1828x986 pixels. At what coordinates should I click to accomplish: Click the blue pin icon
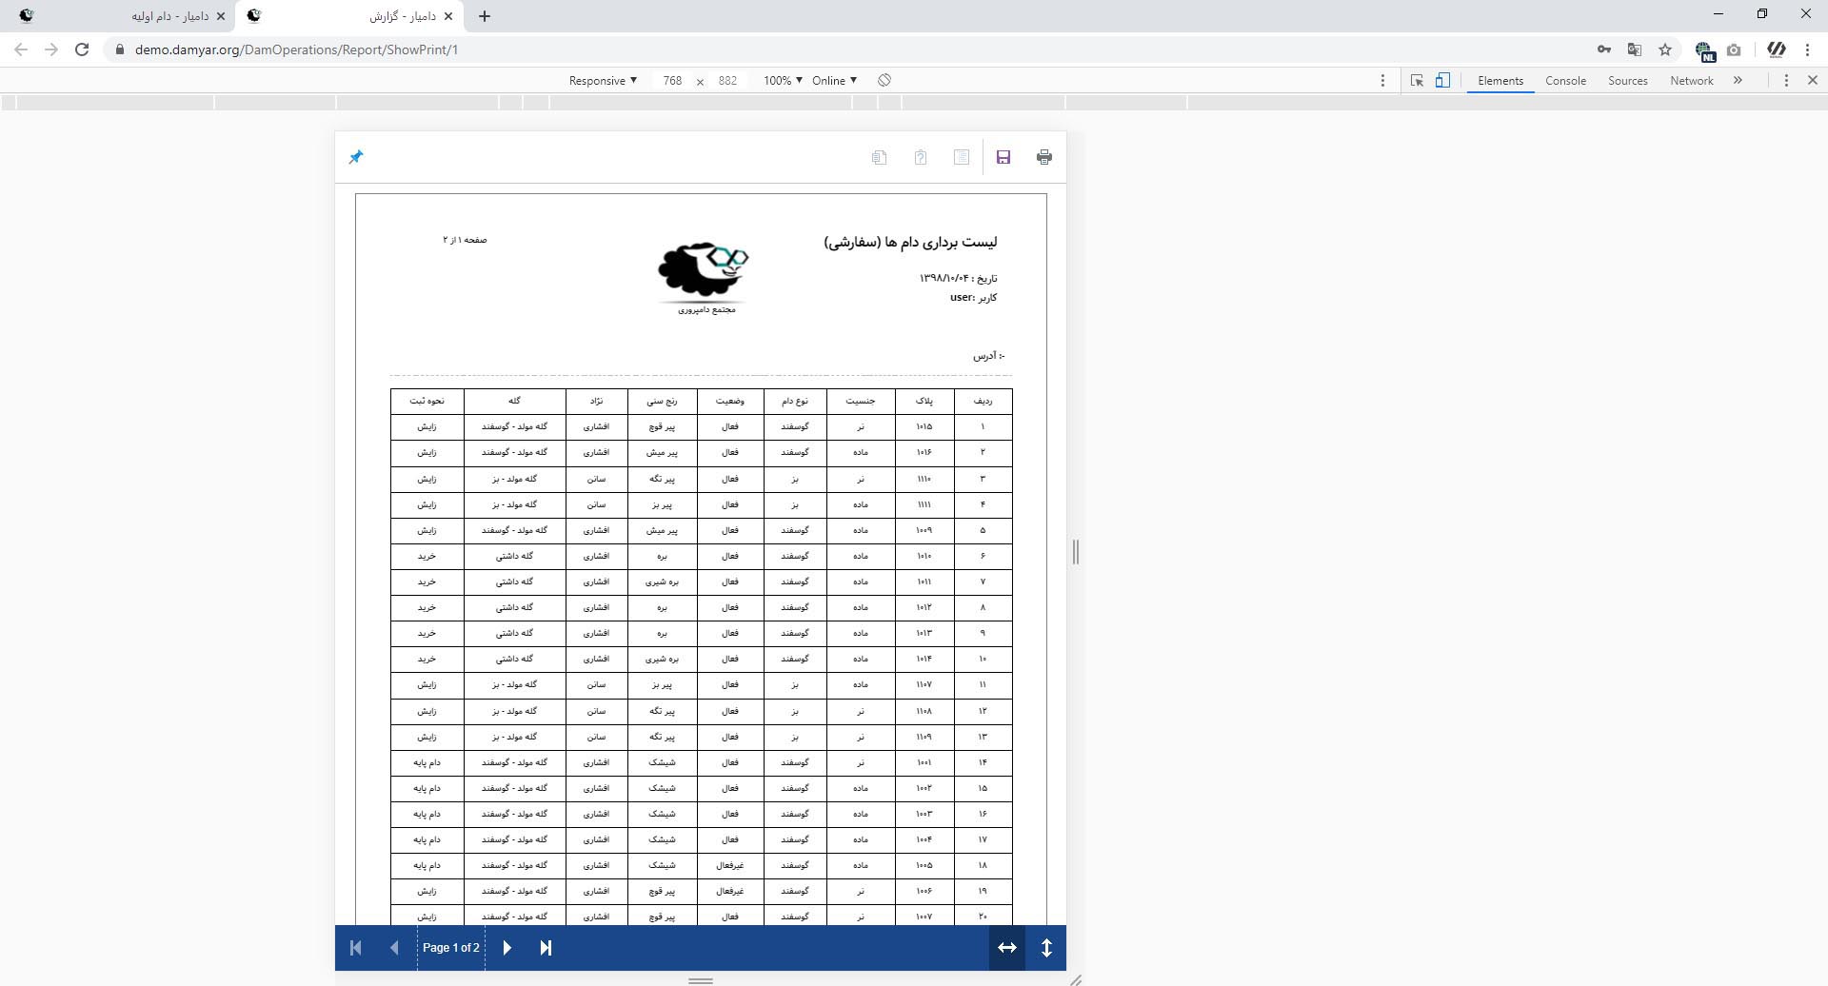(x=356, y=157)
